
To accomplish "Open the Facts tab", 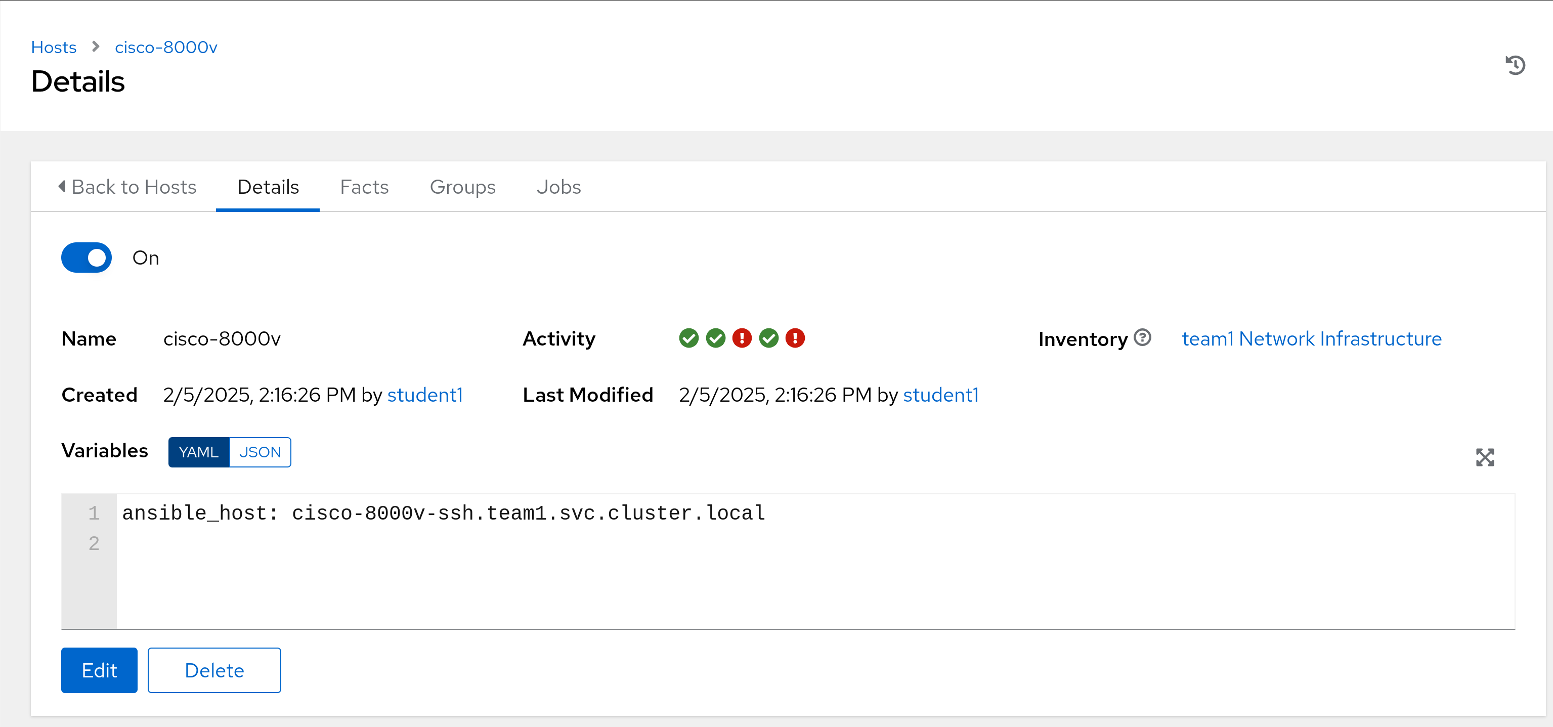I will click(x=364, y=187).
